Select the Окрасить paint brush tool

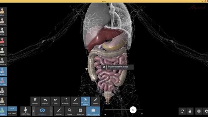point(75,101)
